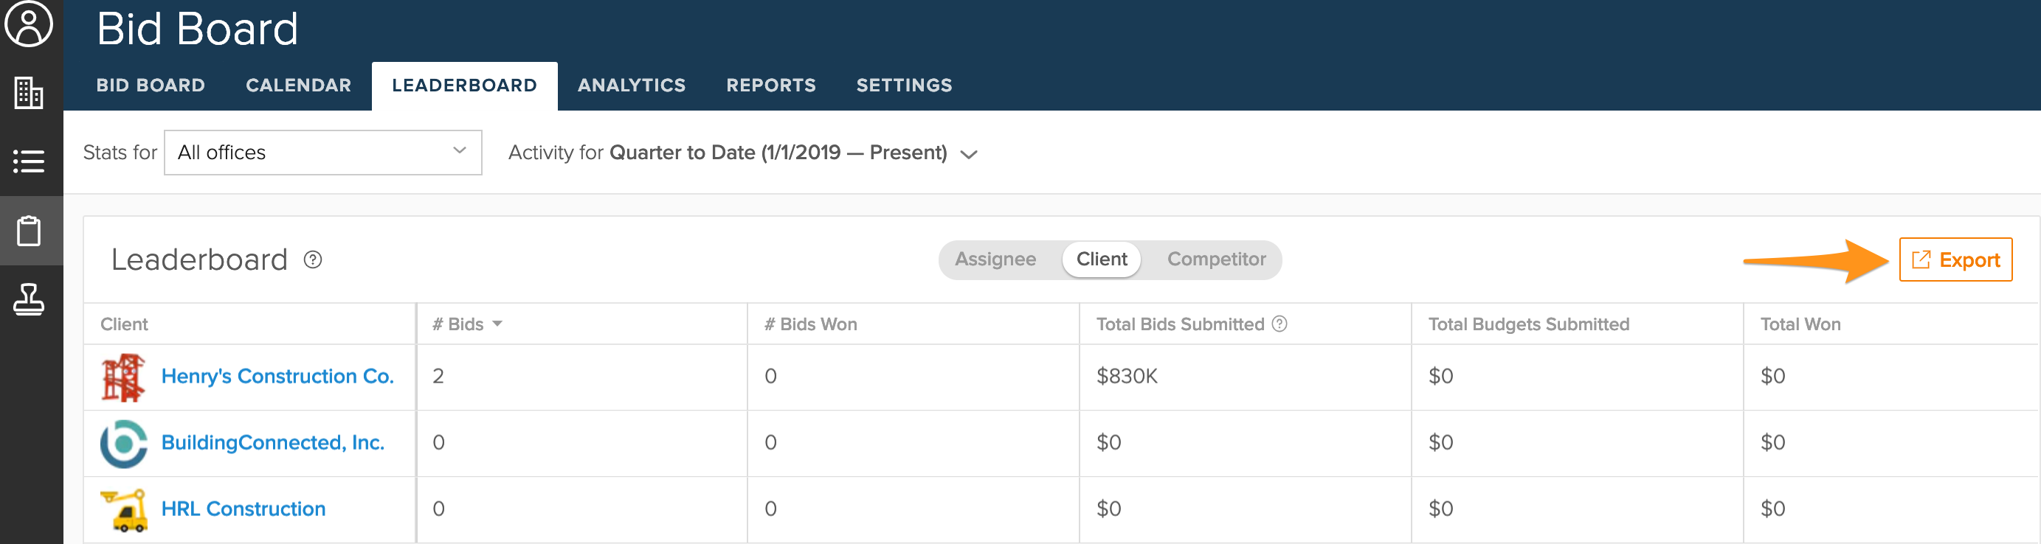
Task: Open the HRL Construction client link
Action: point(244,509)
